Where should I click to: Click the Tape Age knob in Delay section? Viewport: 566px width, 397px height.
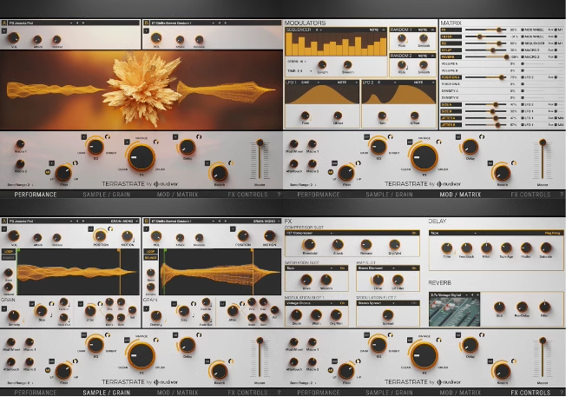pos(506,248)
